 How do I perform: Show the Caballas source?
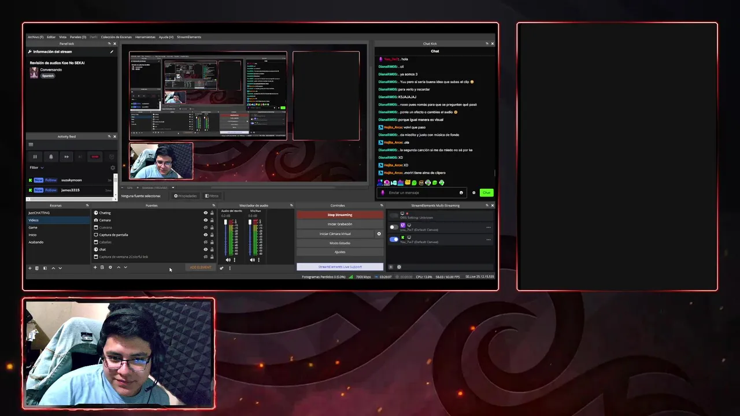tap(205, 242)
